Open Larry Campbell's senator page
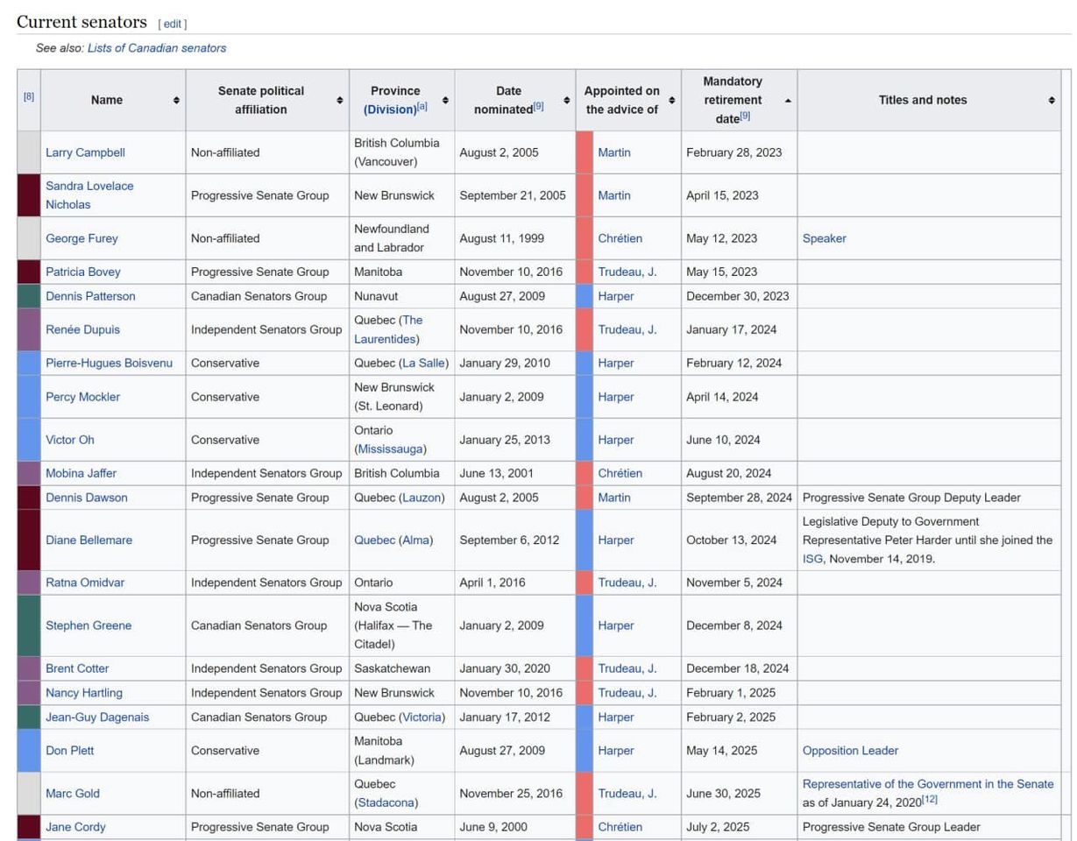The image size is (1077, 841). 85,152
